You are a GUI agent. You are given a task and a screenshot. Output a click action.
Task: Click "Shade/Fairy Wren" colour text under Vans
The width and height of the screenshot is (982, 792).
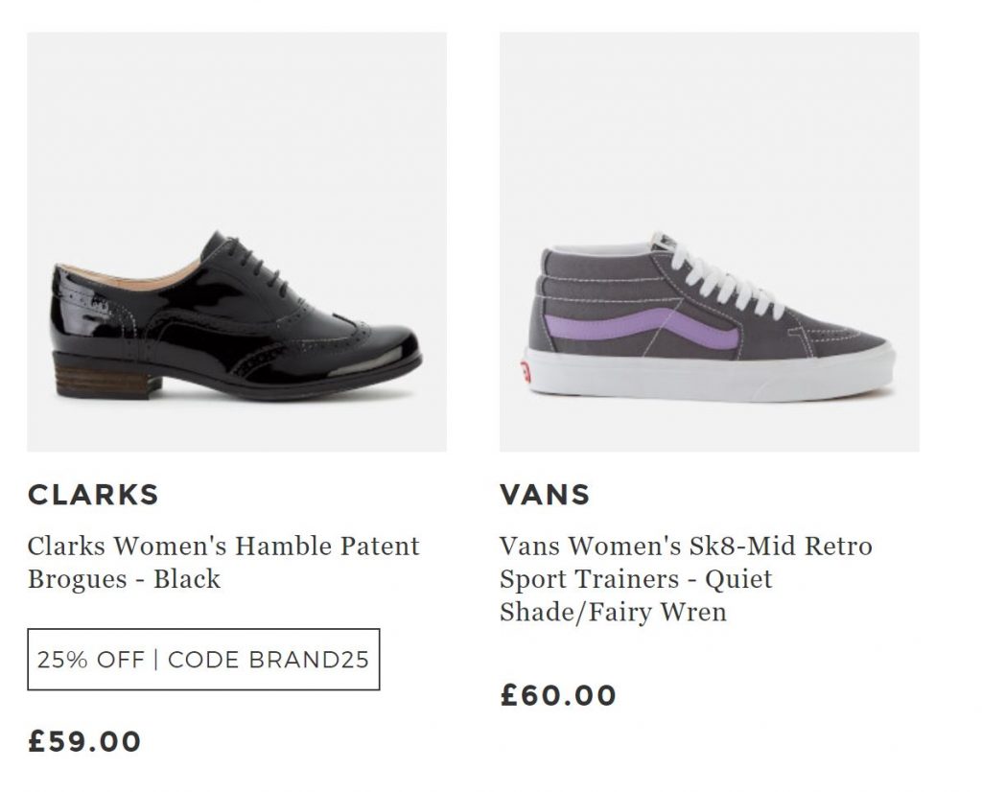coord(613,611)
